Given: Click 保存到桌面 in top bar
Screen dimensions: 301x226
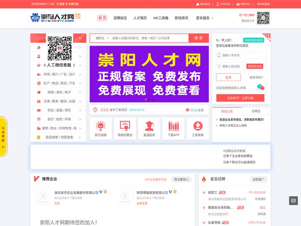Looking at the screenshot, I should click(263, 4).
